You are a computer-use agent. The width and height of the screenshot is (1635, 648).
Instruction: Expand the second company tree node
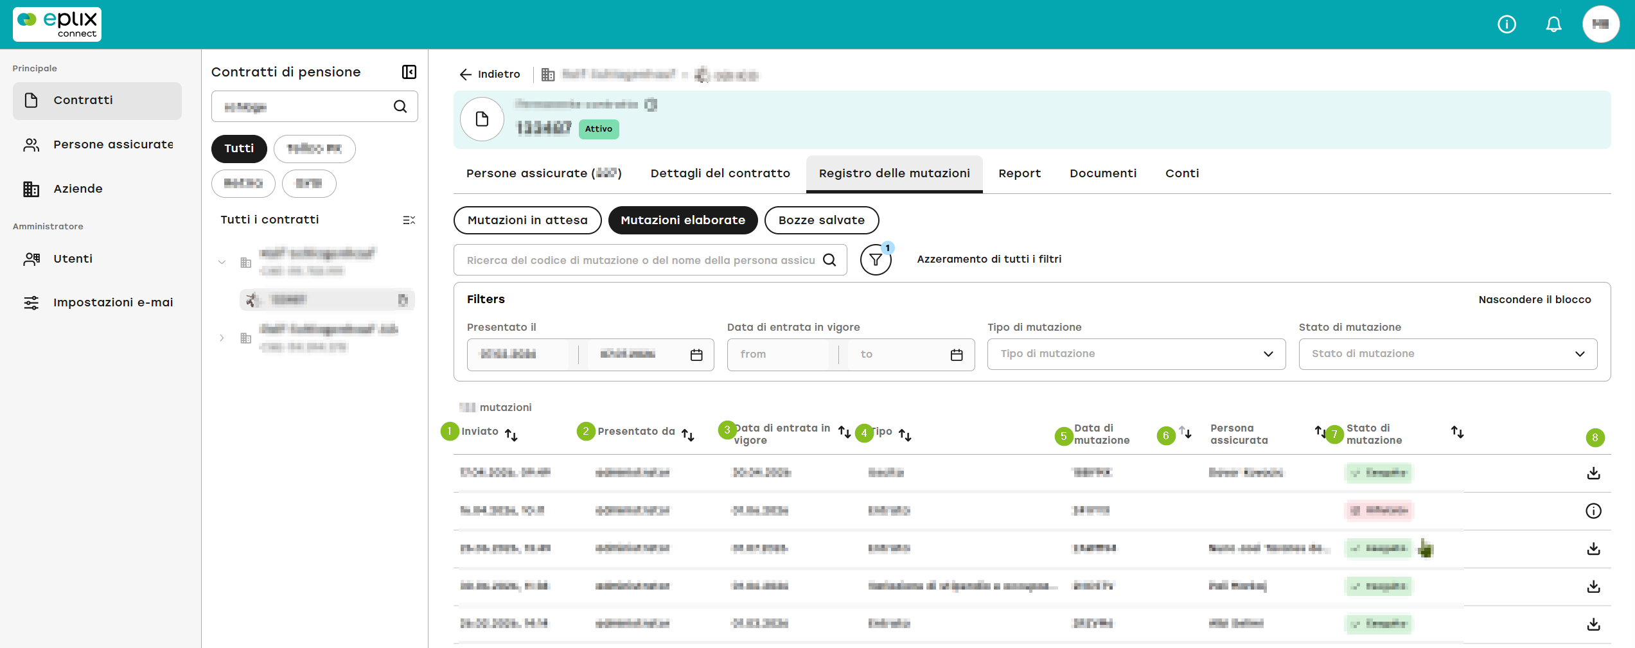(x=222, y=338)
